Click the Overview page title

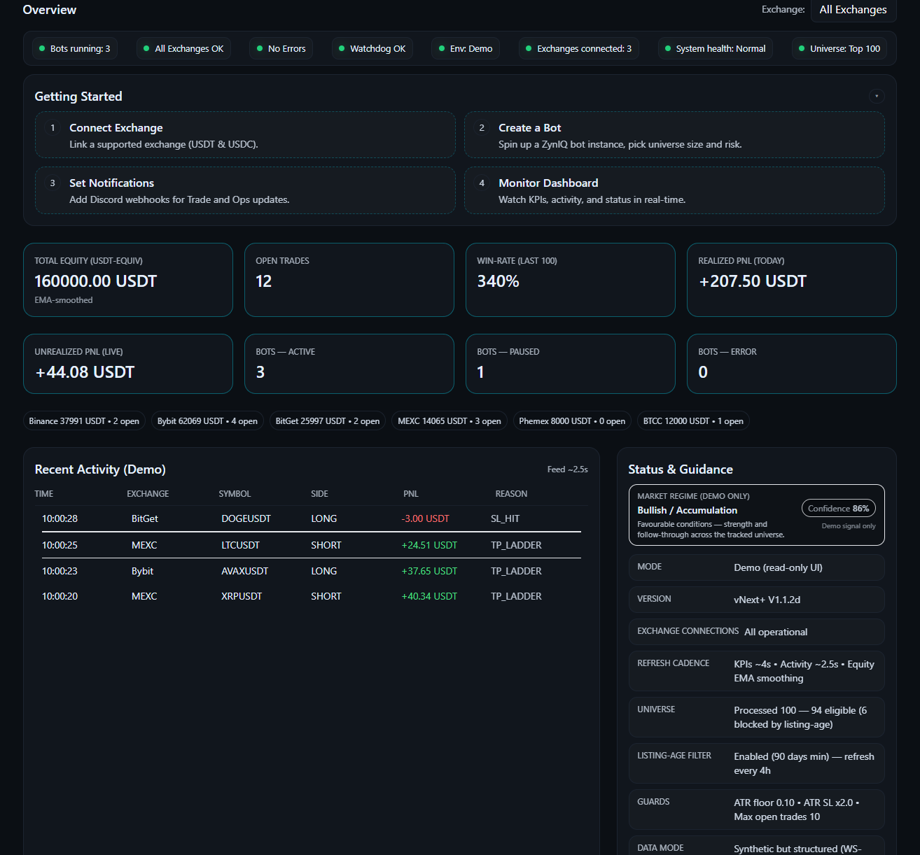point(49,10)
